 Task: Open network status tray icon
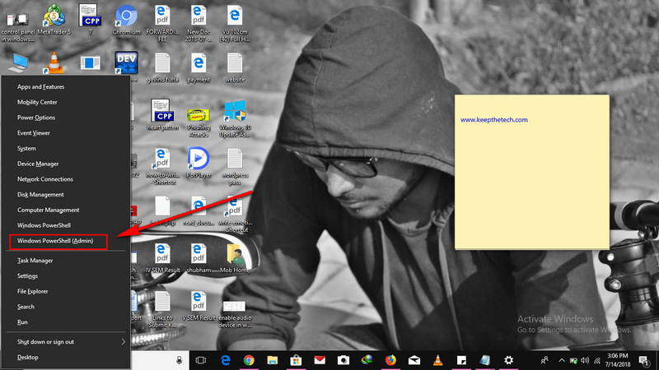tap(596, 360)
